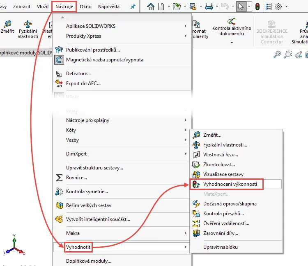Expand Vyhodnotit submenu
The width and height of the screenshot is (308, 266).
[122, 247]
